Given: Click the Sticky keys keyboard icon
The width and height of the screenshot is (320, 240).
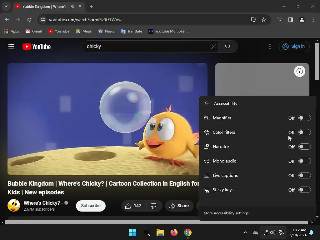Looking at the screenshot, I should (x=207, y=190).
